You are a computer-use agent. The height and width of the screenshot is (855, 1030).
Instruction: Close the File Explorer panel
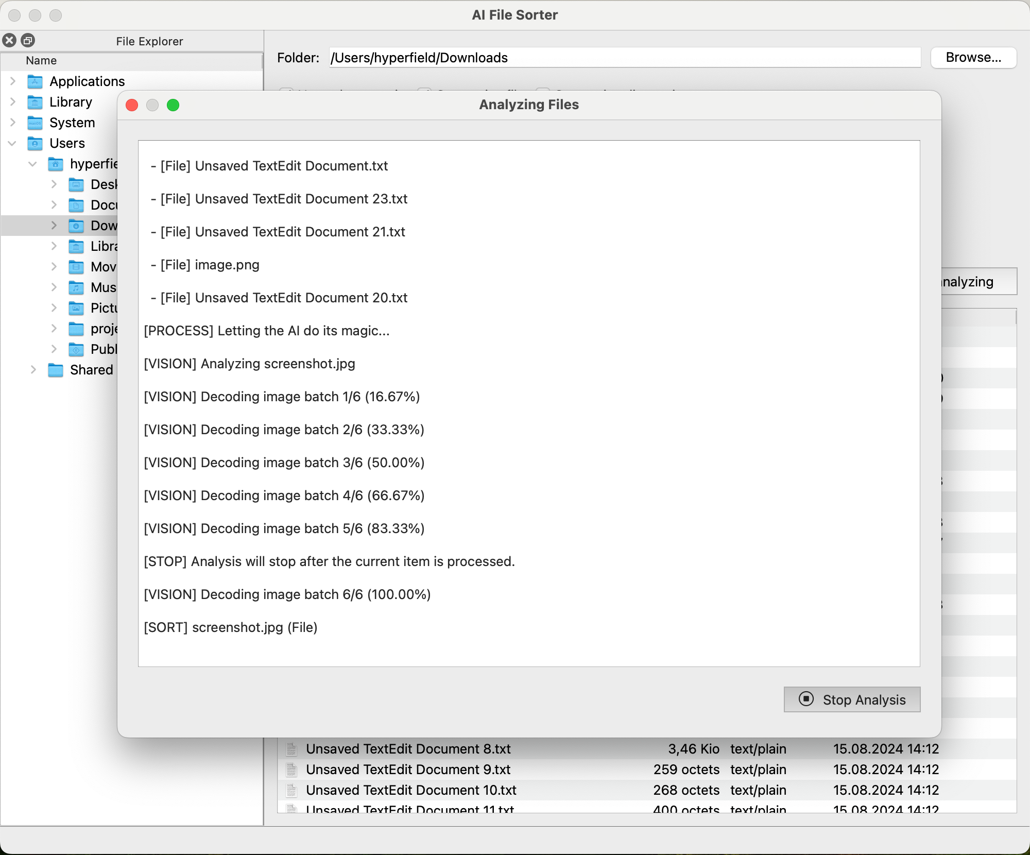click(9, 40)
